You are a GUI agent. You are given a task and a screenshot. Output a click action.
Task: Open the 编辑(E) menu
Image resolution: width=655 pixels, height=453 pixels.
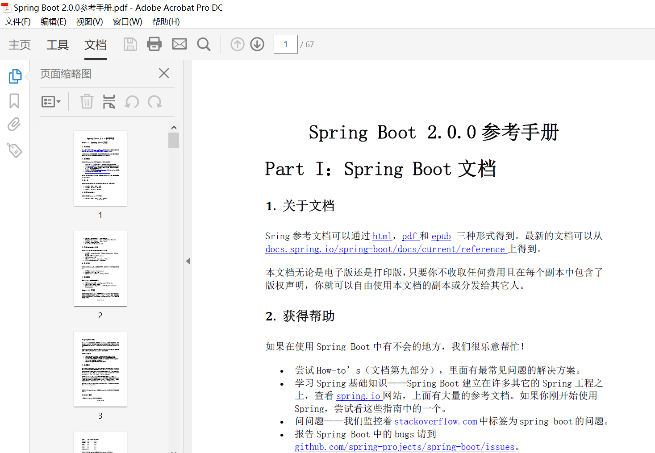[54, 21]
